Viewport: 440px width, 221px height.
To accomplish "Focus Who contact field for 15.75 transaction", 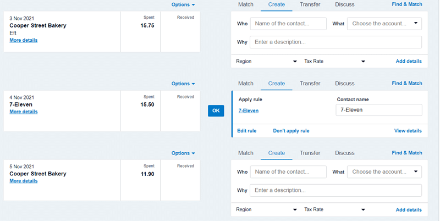I will pos(288,24).
